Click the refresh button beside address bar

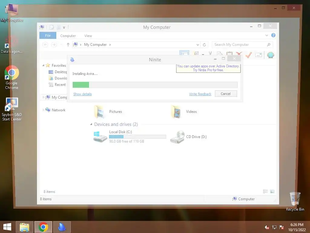point(204,45)
